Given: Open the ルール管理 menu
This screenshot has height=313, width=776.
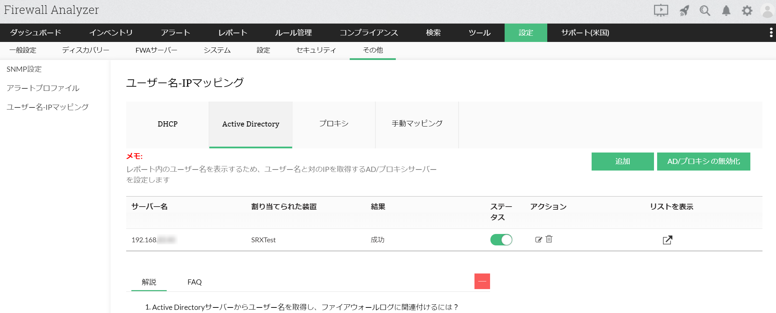Looking at the screenshot, I should 293,33.
